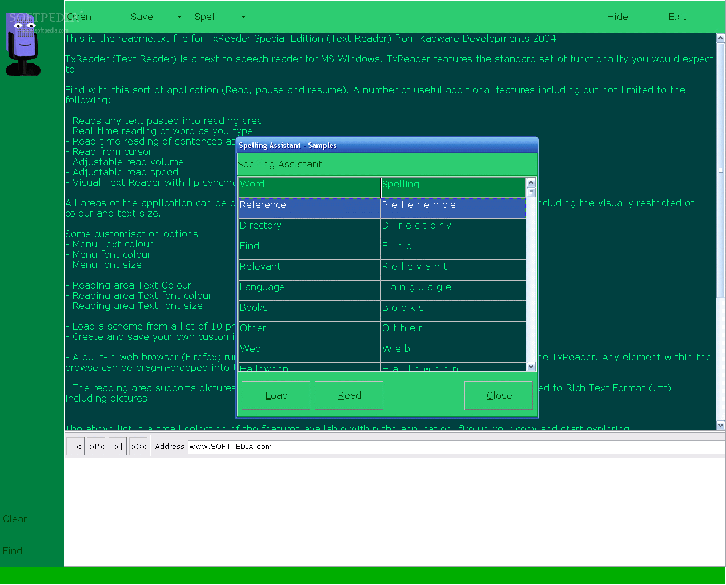The image size is (726, 585).
Task: Open the Spell dropdown arrow
Action: click(x=243, y=17)
